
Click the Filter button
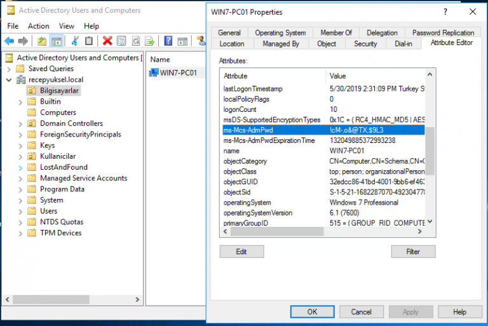pyautogui.click(x=413, y=252)
